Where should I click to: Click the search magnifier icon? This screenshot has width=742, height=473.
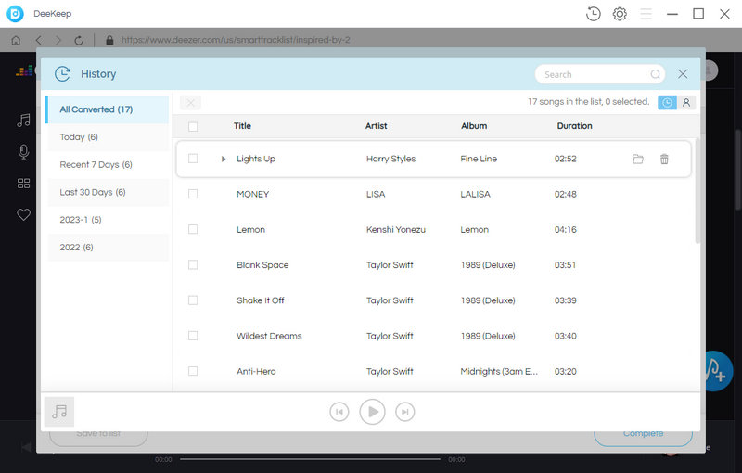[x=655, y=74]
